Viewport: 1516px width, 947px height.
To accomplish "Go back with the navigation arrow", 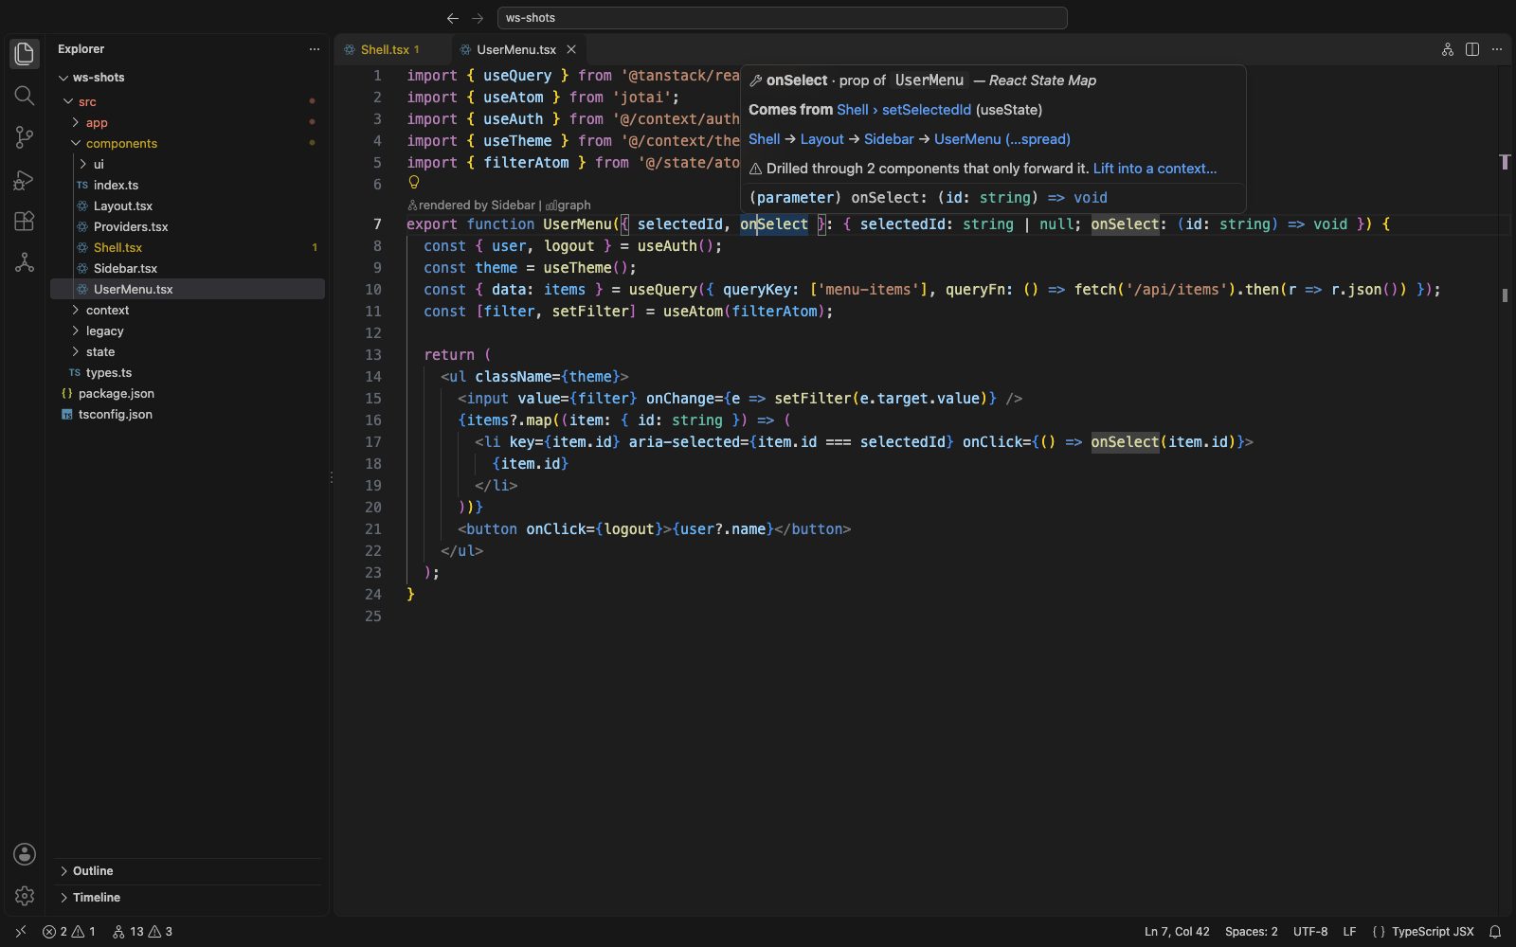I will tap(453, 18).
